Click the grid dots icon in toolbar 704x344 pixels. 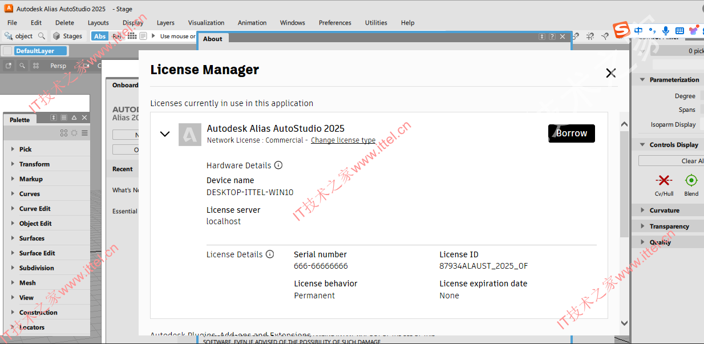pyautogui.click(x=132, y=36)
